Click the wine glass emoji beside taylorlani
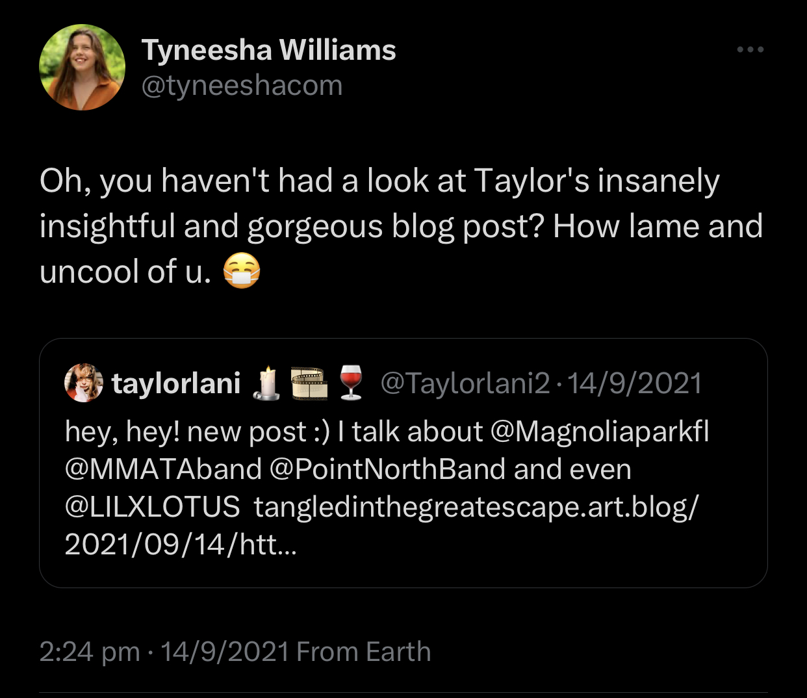The width and height of the screenshot is (807, 698). click(x=351, y=383)
